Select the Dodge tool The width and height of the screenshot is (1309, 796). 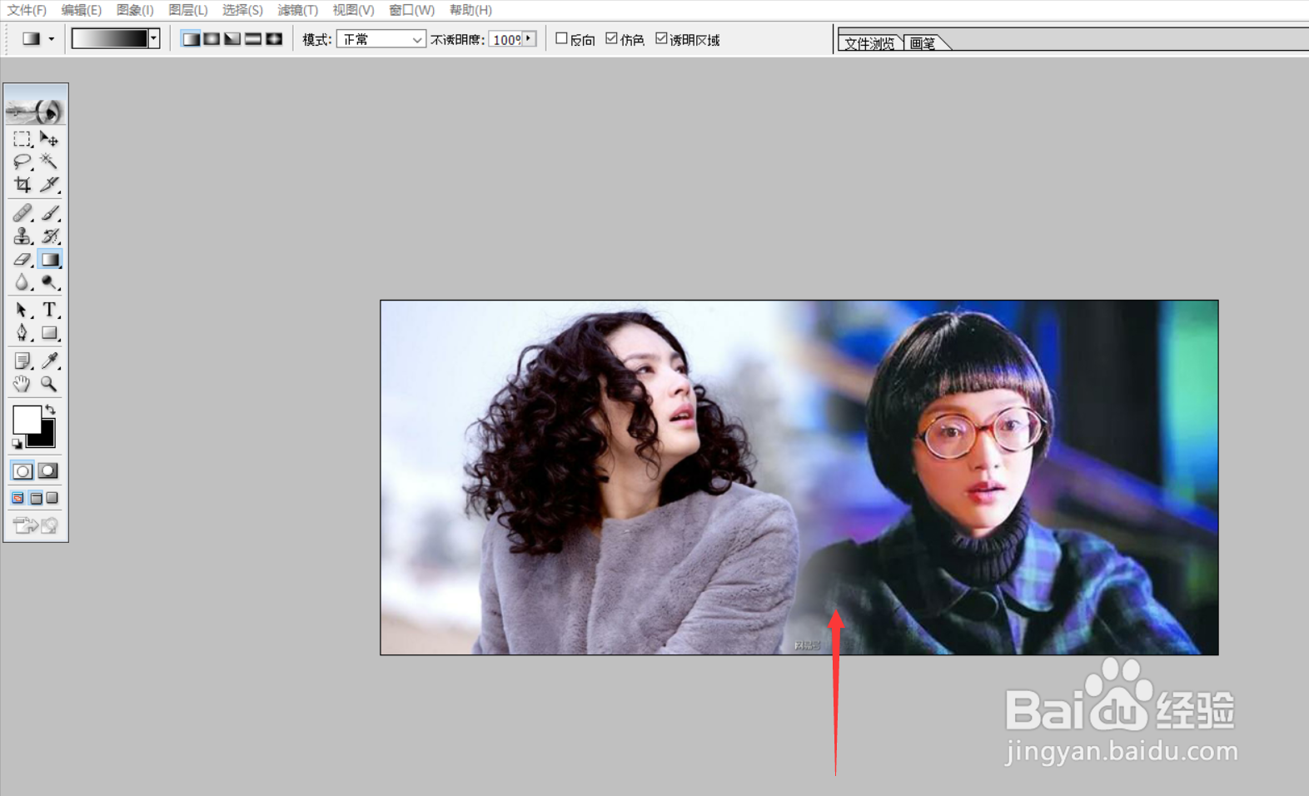tap(49, 283)
